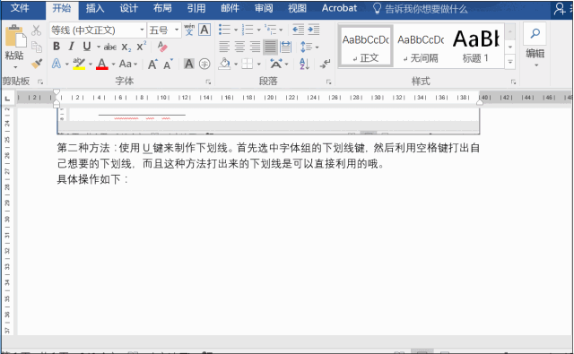Clear all formatting with eraser icon
Image resolution: width=574 pixels, height=354 pixels.
pos(162,47)
